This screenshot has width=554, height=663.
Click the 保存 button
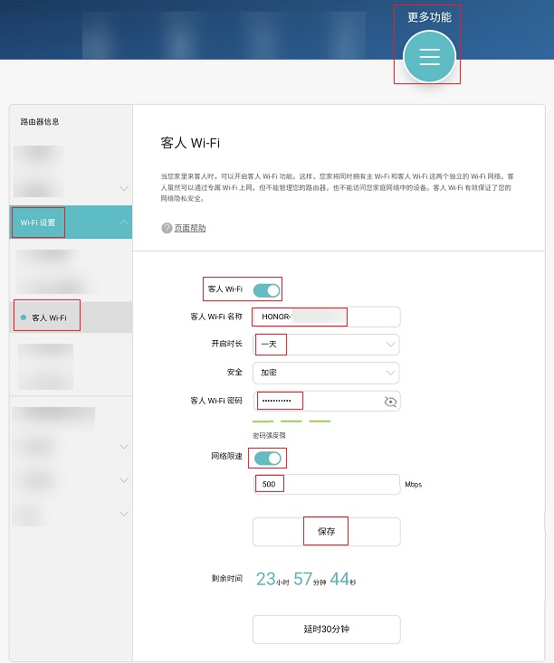coord(326,532)
